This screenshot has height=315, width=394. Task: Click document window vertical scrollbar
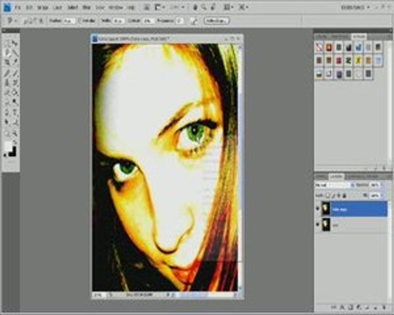pyautogui.click(x=240, y=167)
